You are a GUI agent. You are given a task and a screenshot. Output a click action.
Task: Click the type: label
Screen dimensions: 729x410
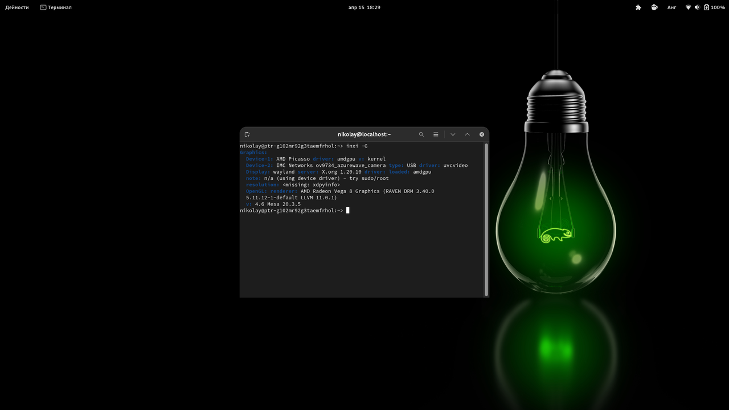click(x=396, y=165)
